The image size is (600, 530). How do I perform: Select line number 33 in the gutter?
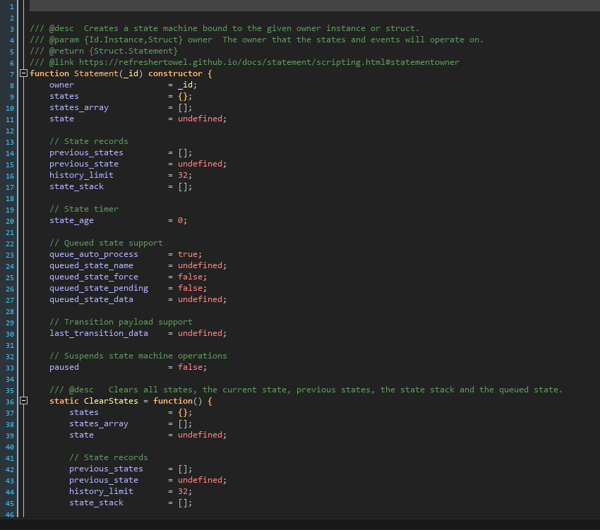click(10, 368)
